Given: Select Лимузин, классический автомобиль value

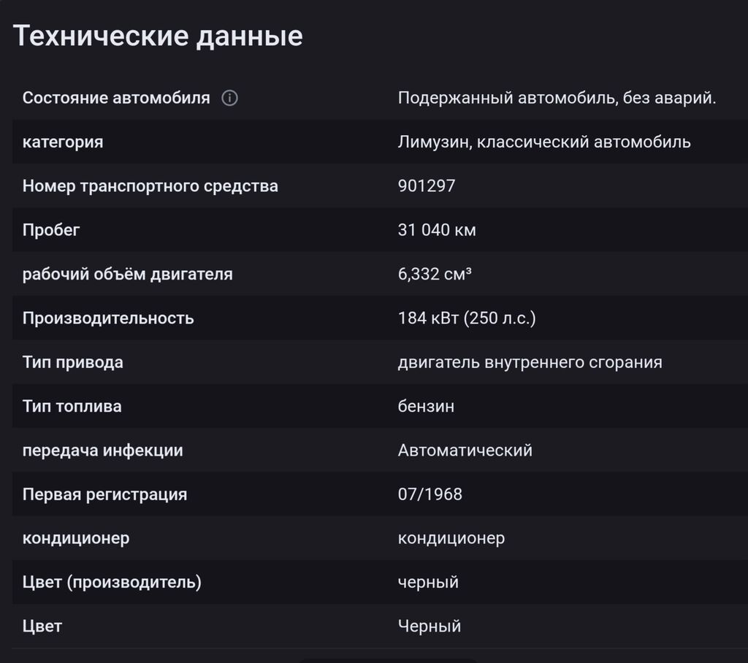Looking at the screenshot, I should coord(544,142).
